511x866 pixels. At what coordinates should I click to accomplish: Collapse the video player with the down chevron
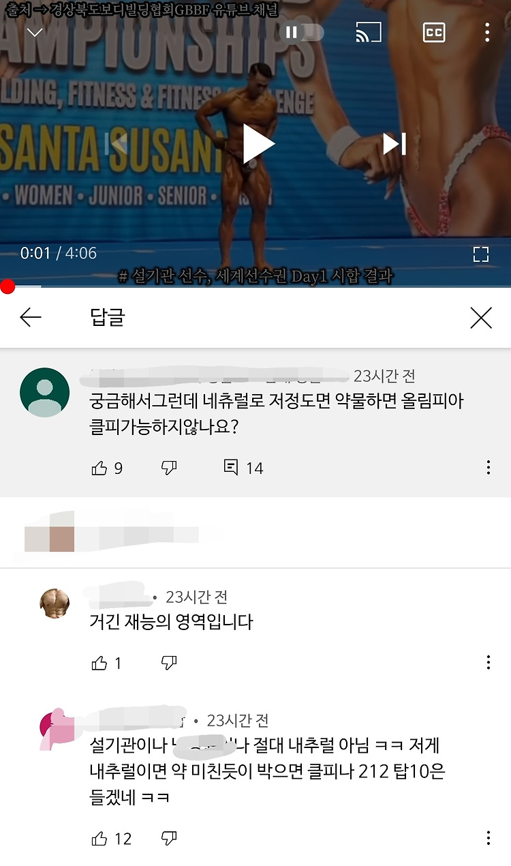coord(34,32)
